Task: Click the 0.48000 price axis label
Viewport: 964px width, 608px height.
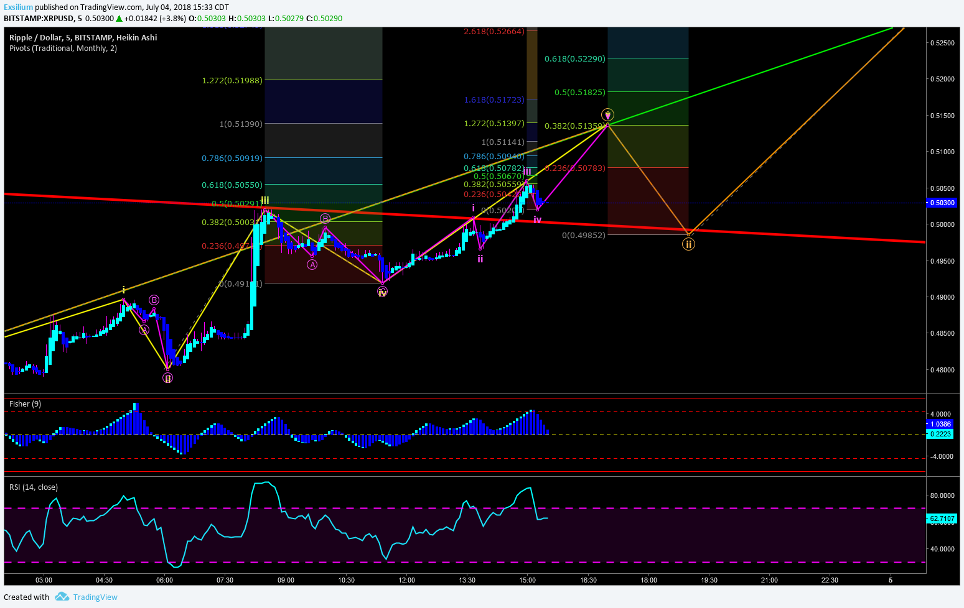Action: (x=942, y=370)
